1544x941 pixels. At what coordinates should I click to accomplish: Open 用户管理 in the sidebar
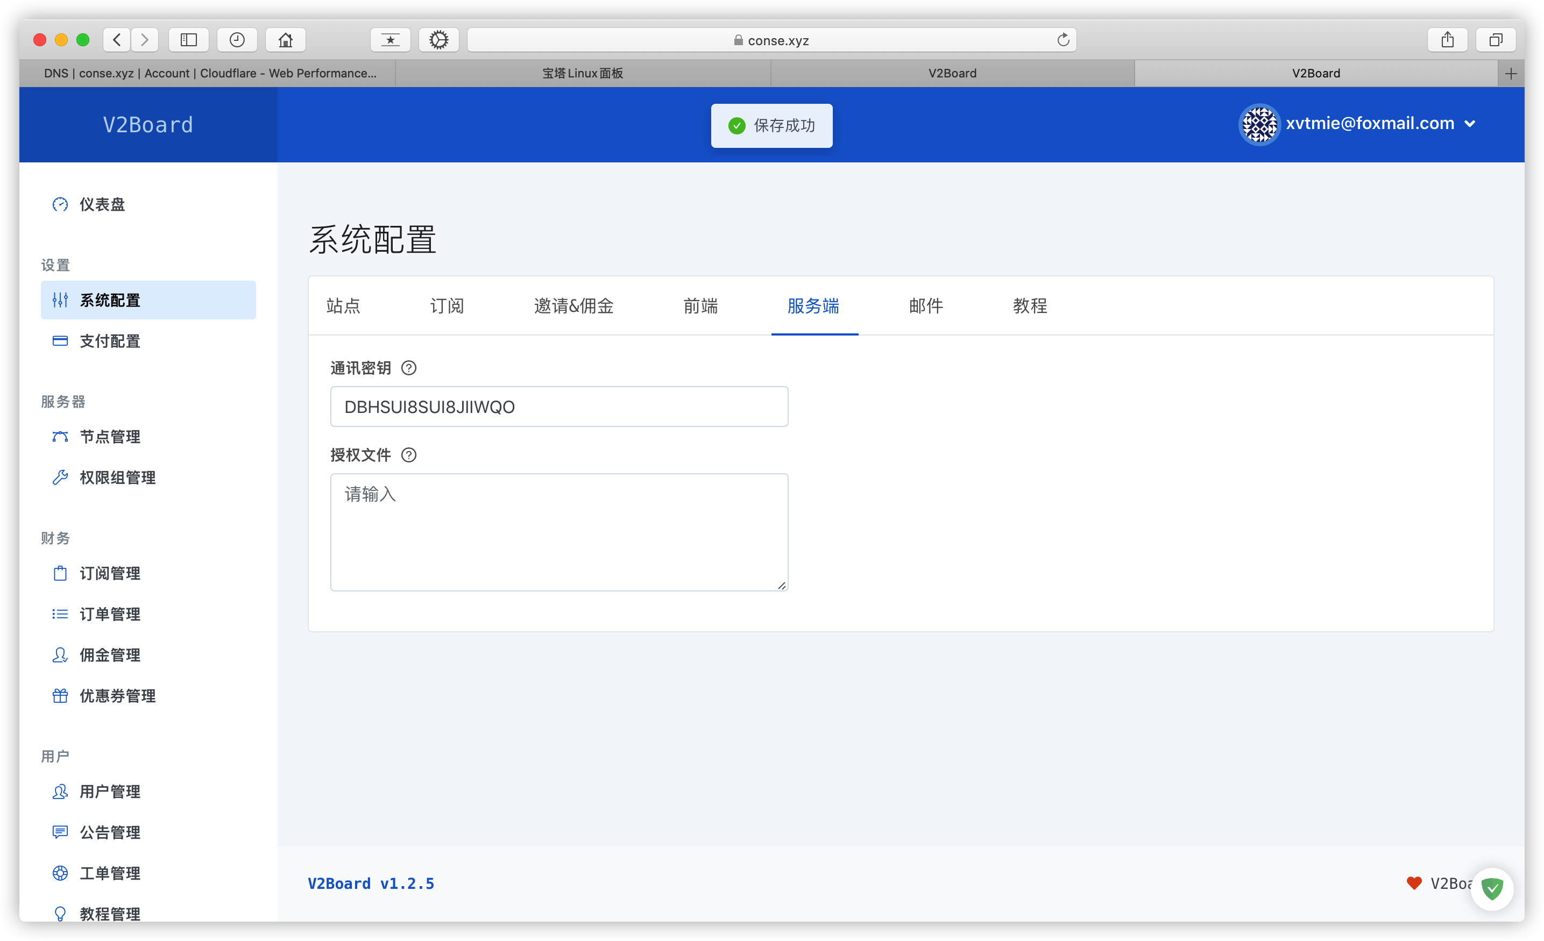pyautogui.click(x=148, y=792)
